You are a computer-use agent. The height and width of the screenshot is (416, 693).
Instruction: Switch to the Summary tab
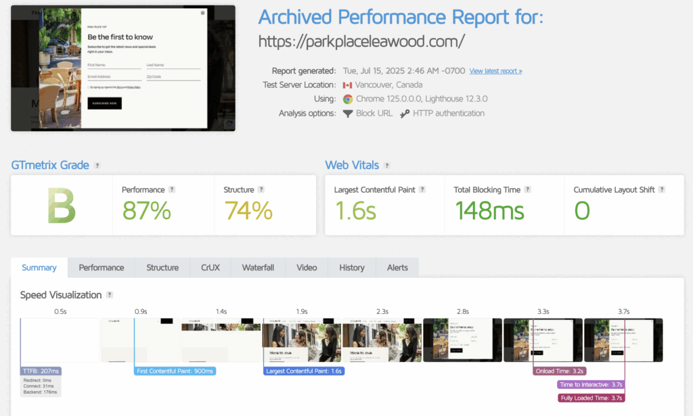[39, 268]
